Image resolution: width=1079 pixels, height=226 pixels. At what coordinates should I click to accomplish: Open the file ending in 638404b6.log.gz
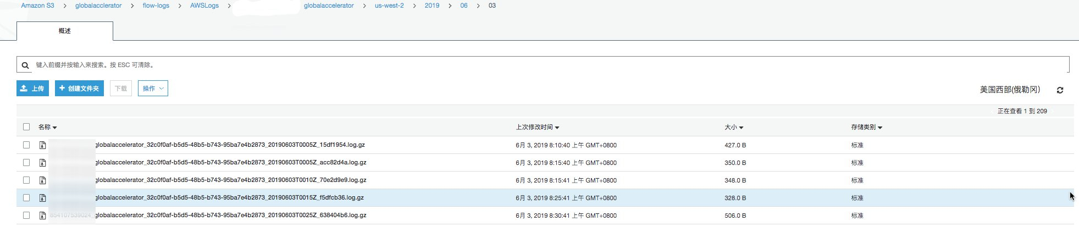[230, 216]
